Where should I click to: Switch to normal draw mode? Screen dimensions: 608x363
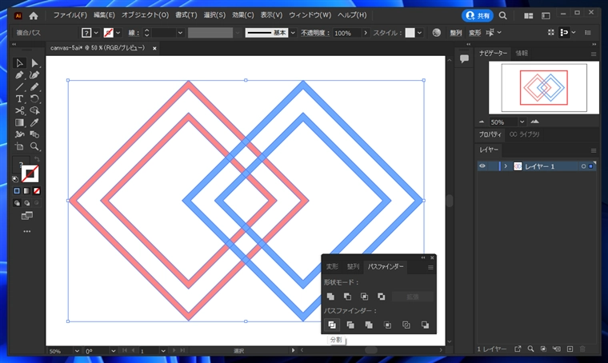coord(17,203)
